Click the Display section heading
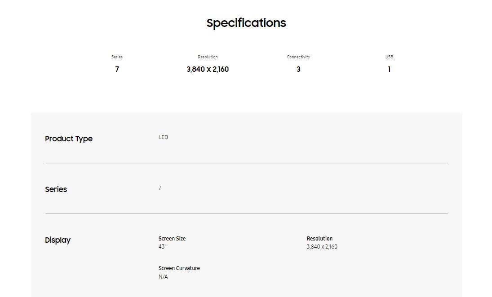This screenshot has height=297, width=492. 58,240
